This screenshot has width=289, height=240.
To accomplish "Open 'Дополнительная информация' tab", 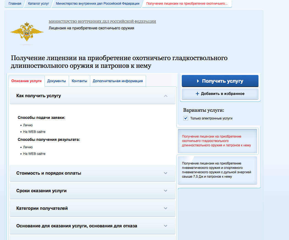I will [118, 81].
